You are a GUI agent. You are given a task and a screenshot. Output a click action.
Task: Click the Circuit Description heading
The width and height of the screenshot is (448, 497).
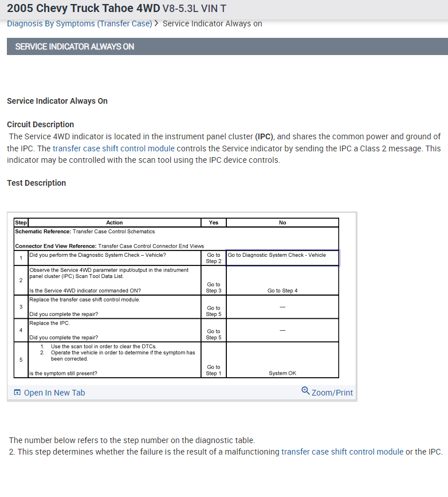pyautogui.click(x=40, y=124)
